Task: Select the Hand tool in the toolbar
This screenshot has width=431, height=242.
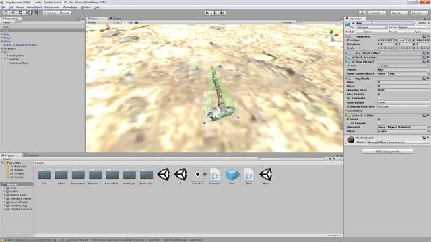Action: (5, 13)
